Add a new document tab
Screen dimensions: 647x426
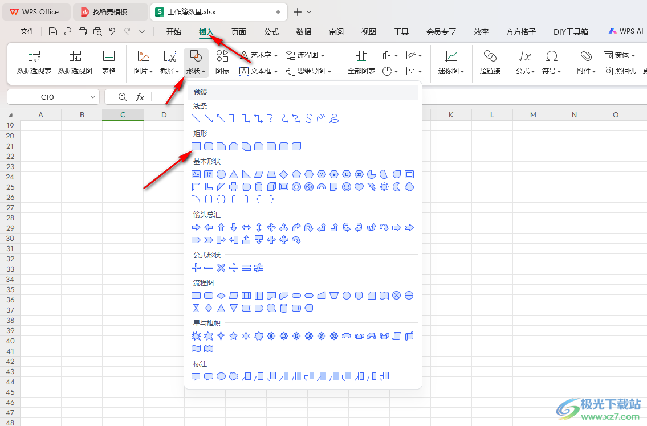point(298,12)
